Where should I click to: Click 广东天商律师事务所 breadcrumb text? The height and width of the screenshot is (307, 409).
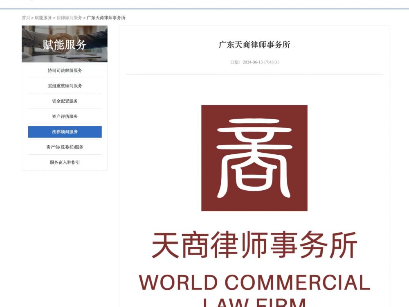(106, 18)
